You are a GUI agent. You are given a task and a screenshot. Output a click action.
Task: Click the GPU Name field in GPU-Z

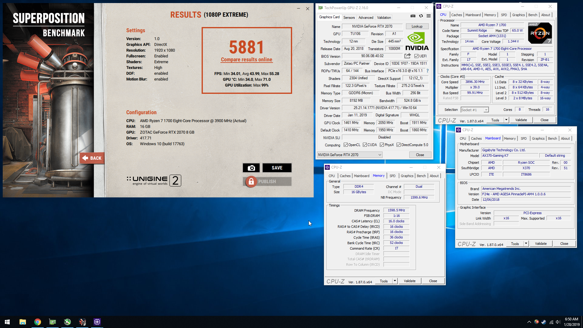click(x=372, y=26)
